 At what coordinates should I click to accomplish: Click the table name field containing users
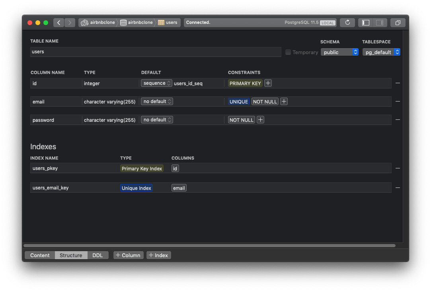(155, 52)
